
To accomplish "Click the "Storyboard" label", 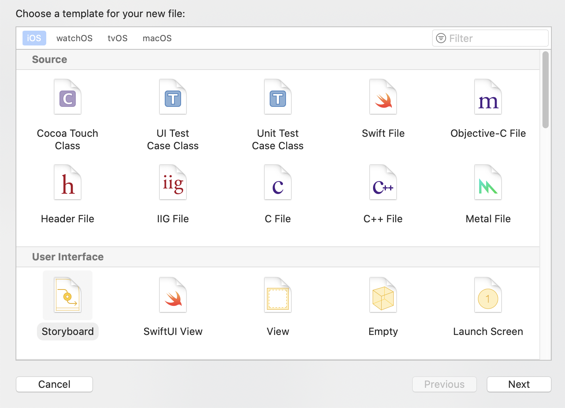I will point(68,331).
